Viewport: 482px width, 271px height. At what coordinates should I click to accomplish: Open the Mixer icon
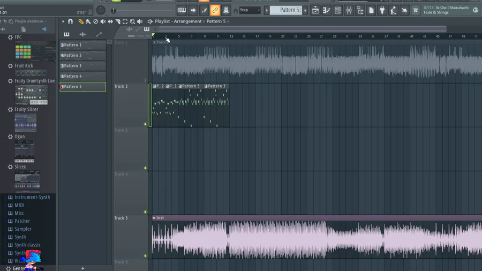[x=349, y=10]
